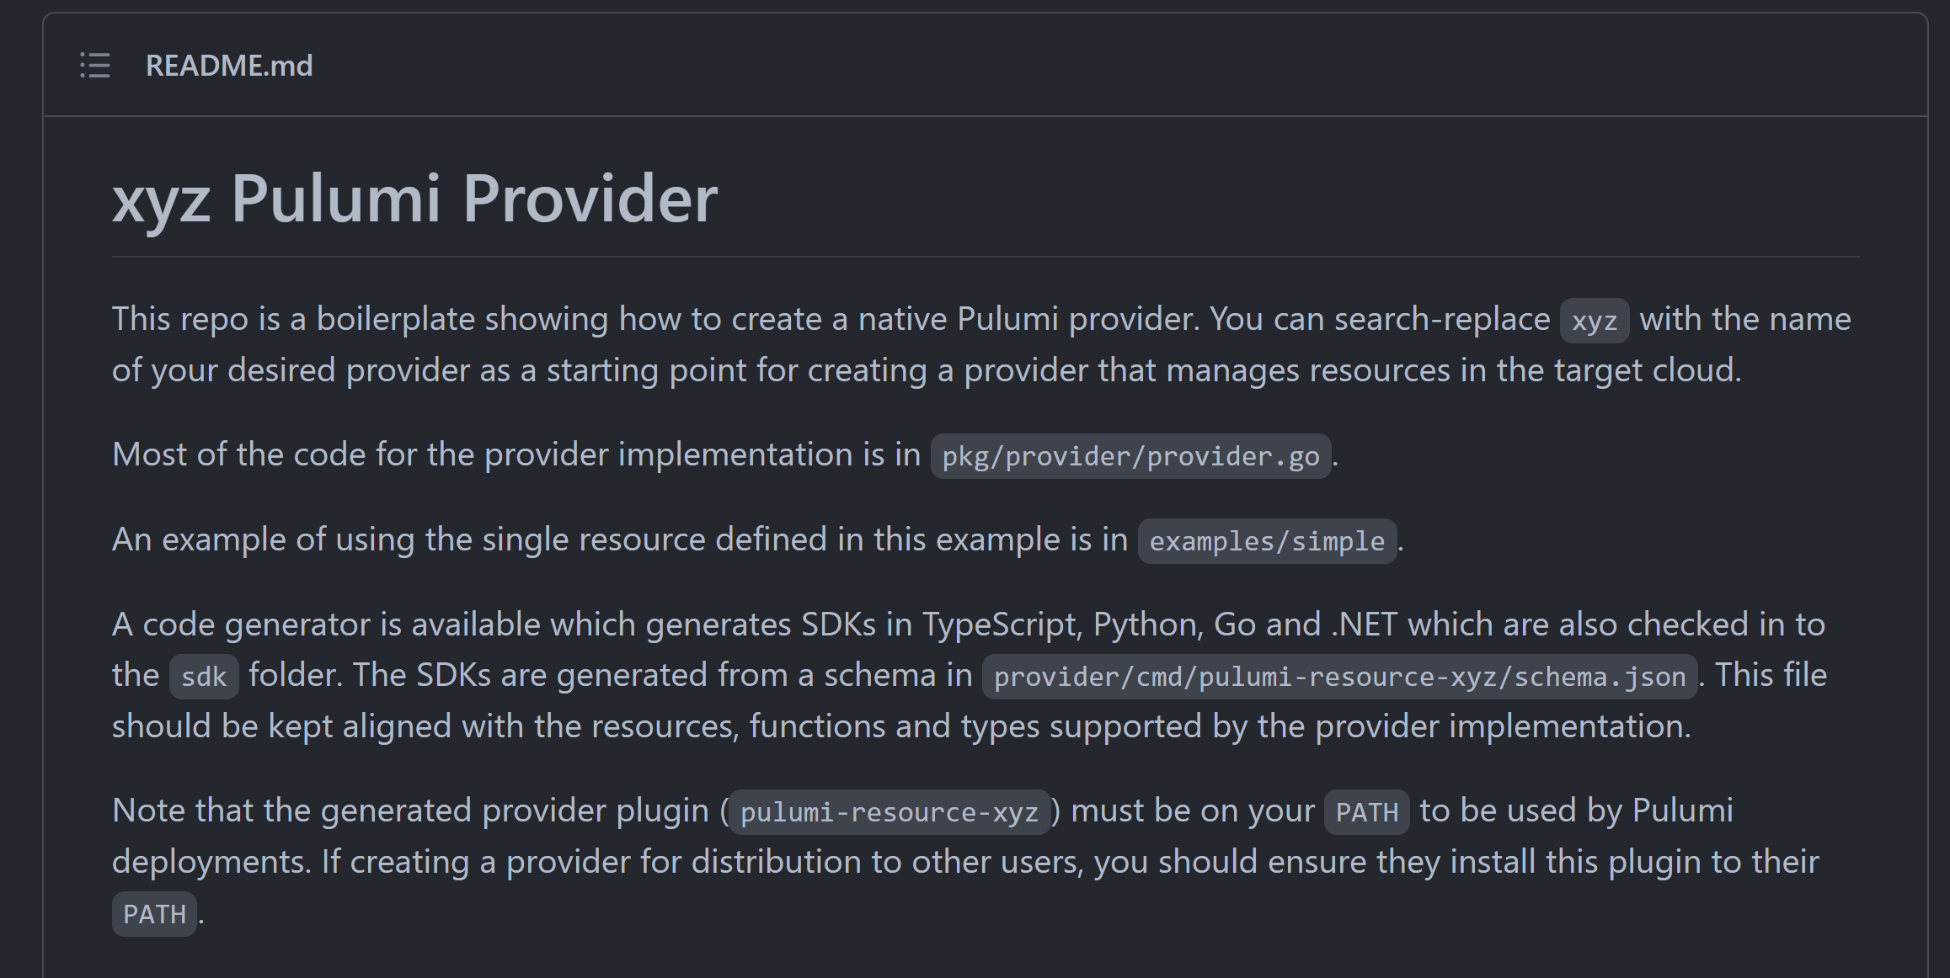Screen dimensions: 1950x978
Task: Click the first PATH code badge
Action: 1365,812
